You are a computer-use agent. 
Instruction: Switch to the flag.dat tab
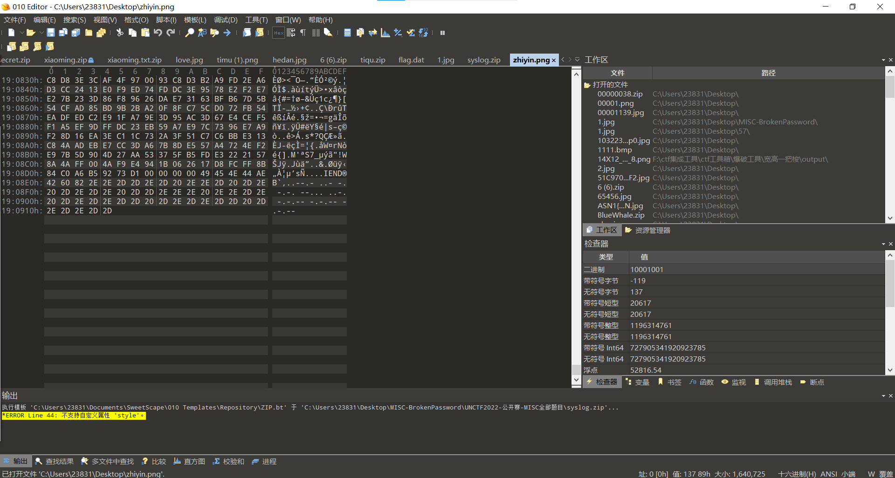point(411,60)
